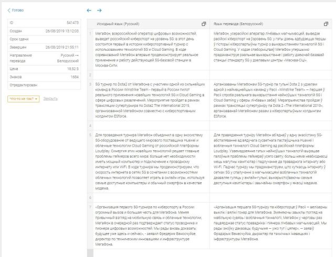This screenshot has height=257, width=336.
Task: Click 'Исходный язык (Русский)' column header
Action: pyautogui.click(x=118, y=24)
